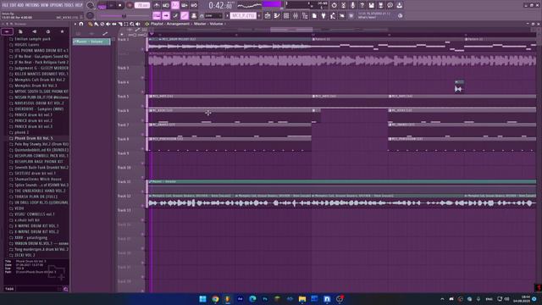Select the Delete tool in playlist toolbar

tap(102, 24)
